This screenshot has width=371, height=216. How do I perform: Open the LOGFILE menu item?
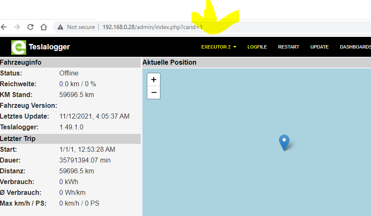pos(257,47)
